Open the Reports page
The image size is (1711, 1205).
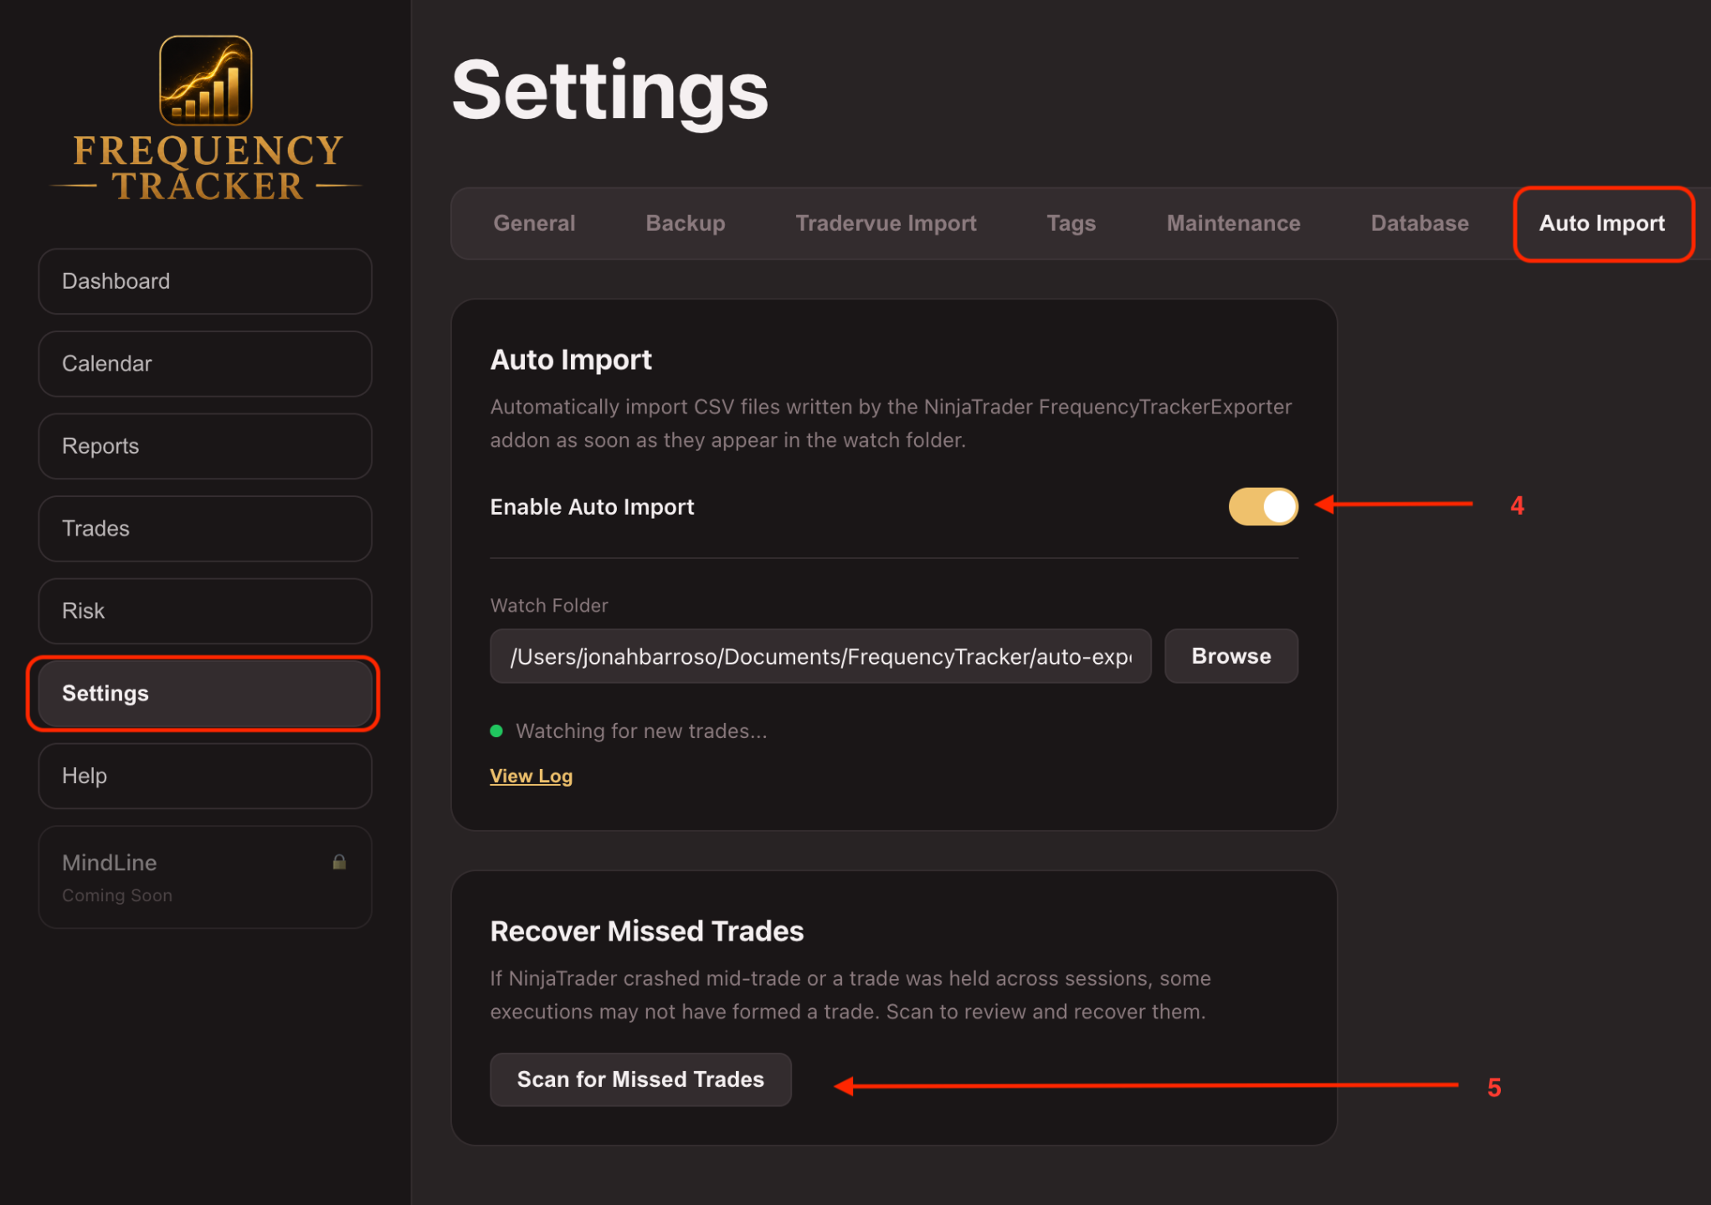click(x=205, y=446)
